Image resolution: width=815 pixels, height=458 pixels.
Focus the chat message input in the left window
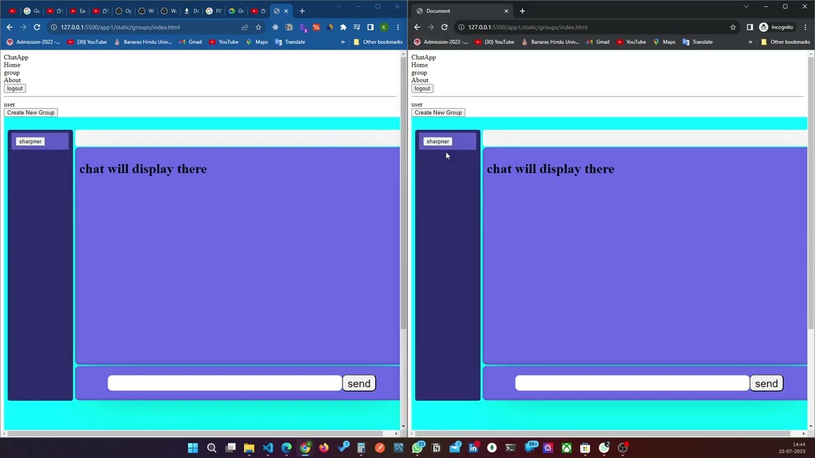pos(225,383)
